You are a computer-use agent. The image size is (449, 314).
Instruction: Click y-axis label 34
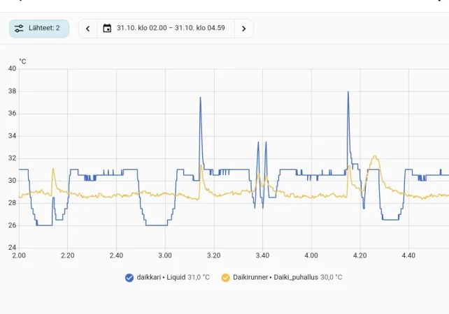(x=13, y=136)
